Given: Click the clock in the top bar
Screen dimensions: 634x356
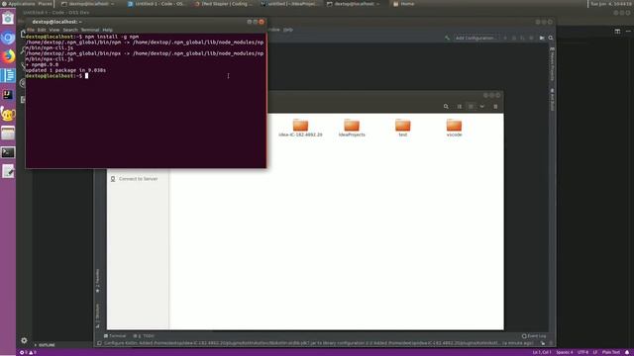Looking at the screenshot, I should point(610,4).
